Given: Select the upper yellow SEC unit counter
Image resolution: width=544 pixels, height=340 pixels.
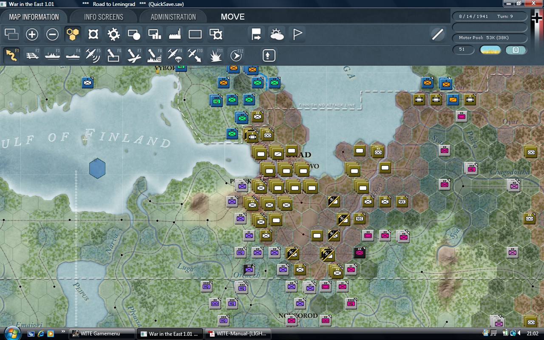Looking at the screenshot, I should [402, 201].
